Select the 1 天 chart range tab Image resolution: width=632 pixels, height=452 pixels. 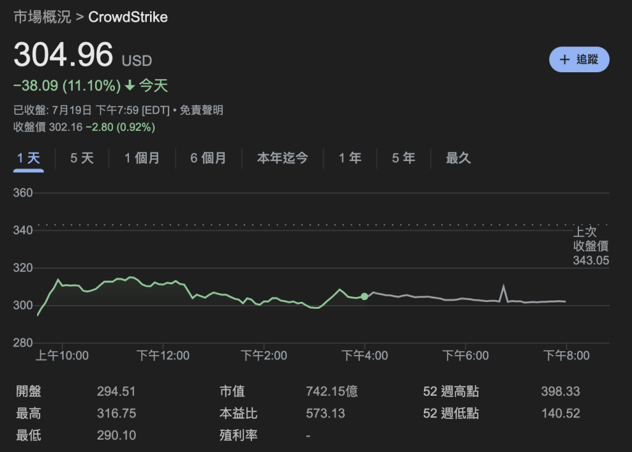click(28, 158)
